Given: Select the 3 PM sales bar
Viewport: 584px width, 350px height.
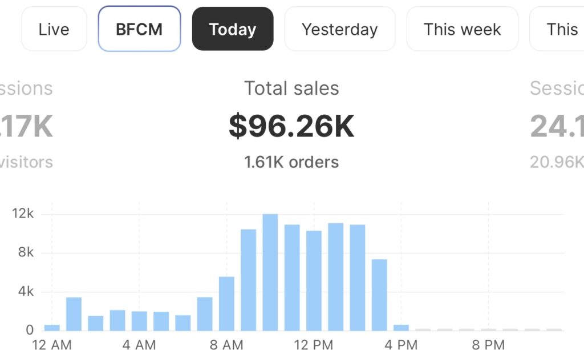Looking at the screenshot, I should tap(379, 295).
